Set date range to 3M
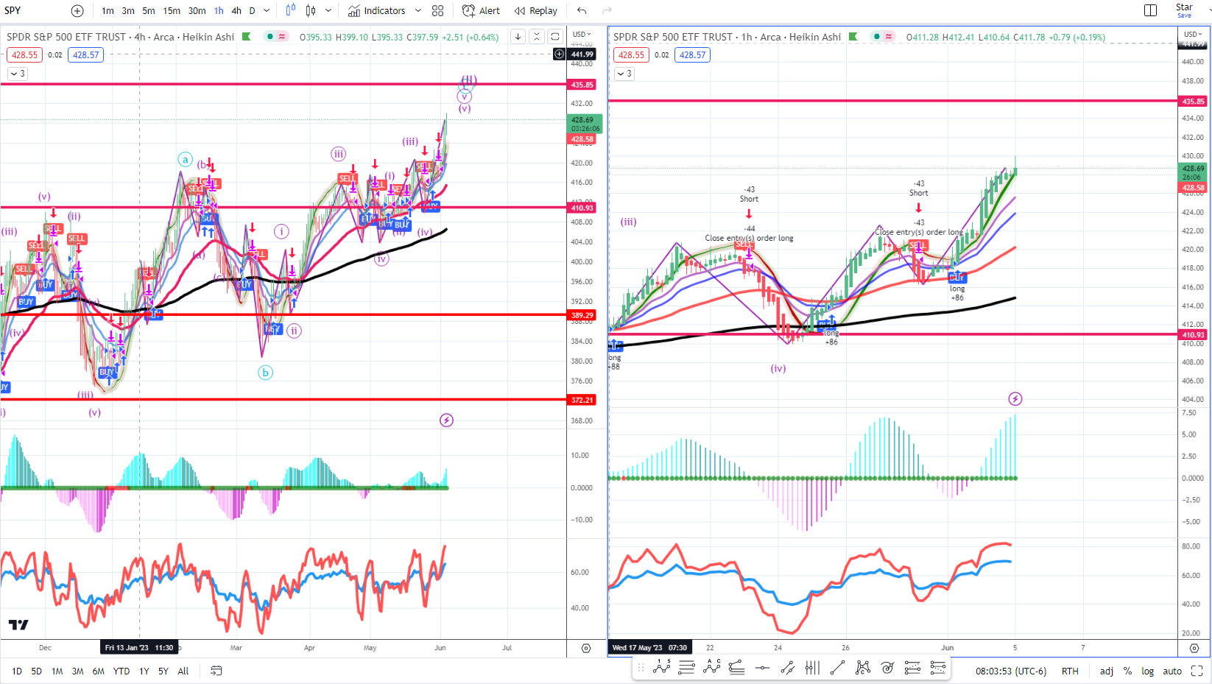 click(x=77, y=671)
